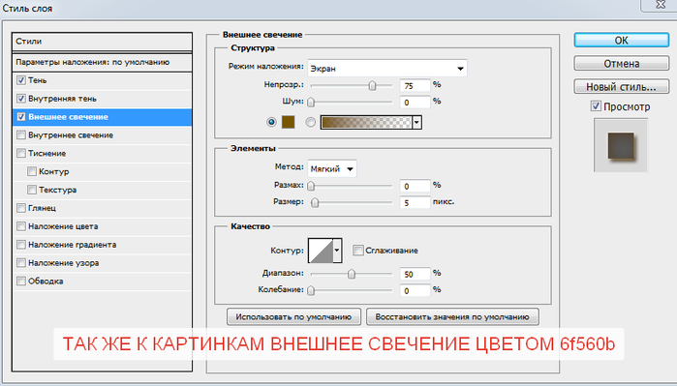
Task: Enable the Глянец checkbox
Action: 21,208
